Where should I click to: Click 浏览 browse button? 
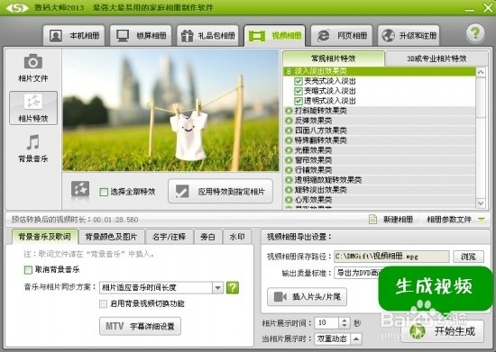[x=468, y=257]
